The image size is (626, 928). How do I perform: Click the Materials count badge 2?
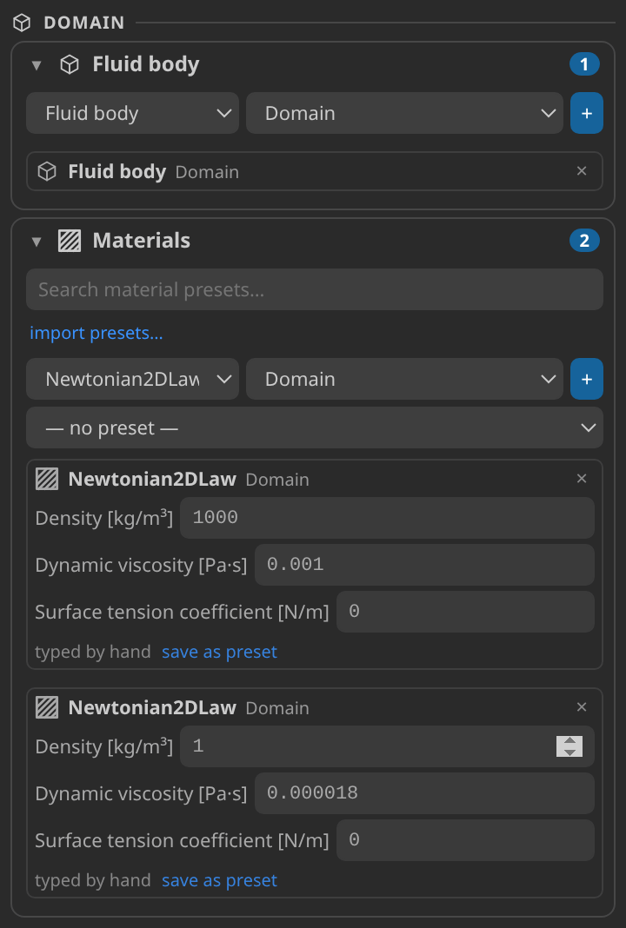[x=584, y=241]
